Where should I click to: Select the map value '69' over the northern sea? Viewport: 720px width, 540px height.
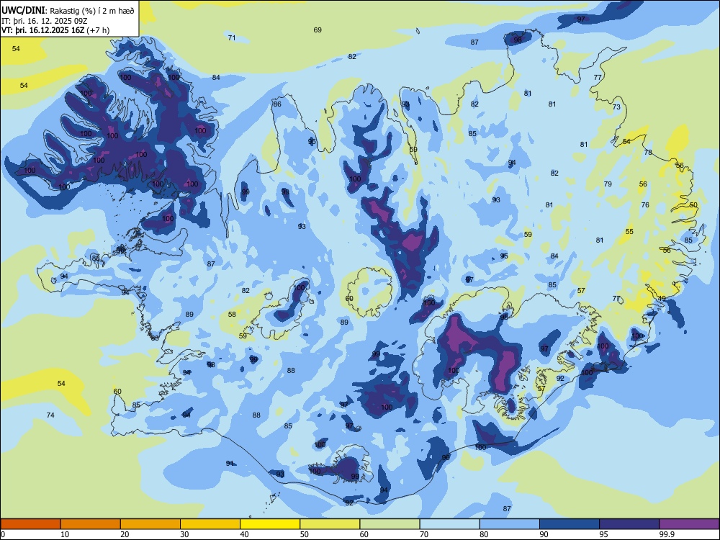318,30
